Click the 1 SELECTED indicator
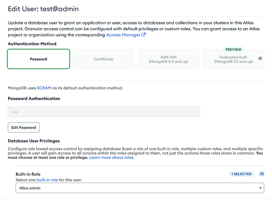The height and width of the screenshot is (200, 272). pos(241,174)
